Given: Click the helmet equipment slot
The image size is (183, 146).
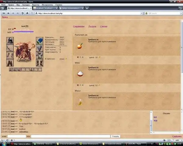Looking at the screenshot, I should pos(10,40).
